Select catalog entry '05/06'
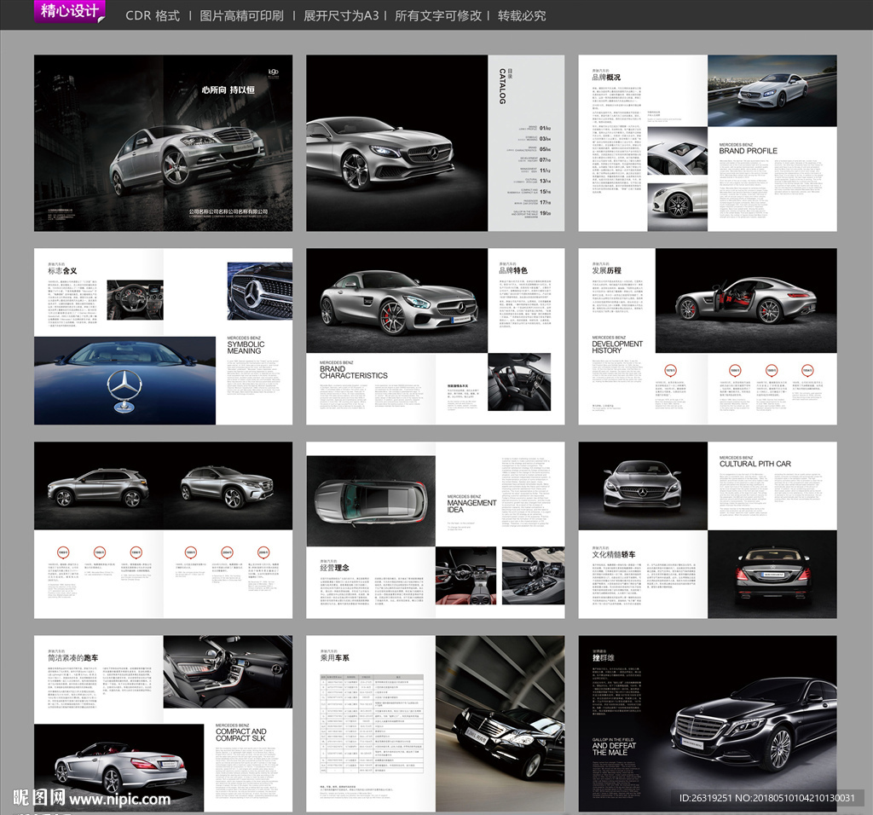Screen dimensions: 873x815 tap(545, 149)
